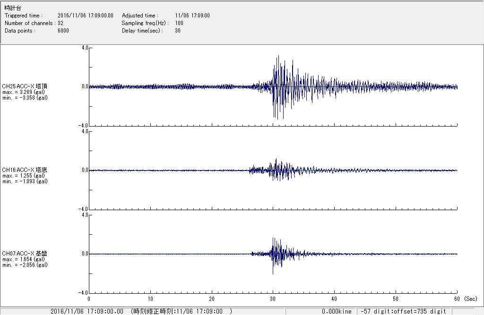The width and height of the screenshot is (484, 315).
Task: Click the Triggered time value in the header
Action: (88, 16)
